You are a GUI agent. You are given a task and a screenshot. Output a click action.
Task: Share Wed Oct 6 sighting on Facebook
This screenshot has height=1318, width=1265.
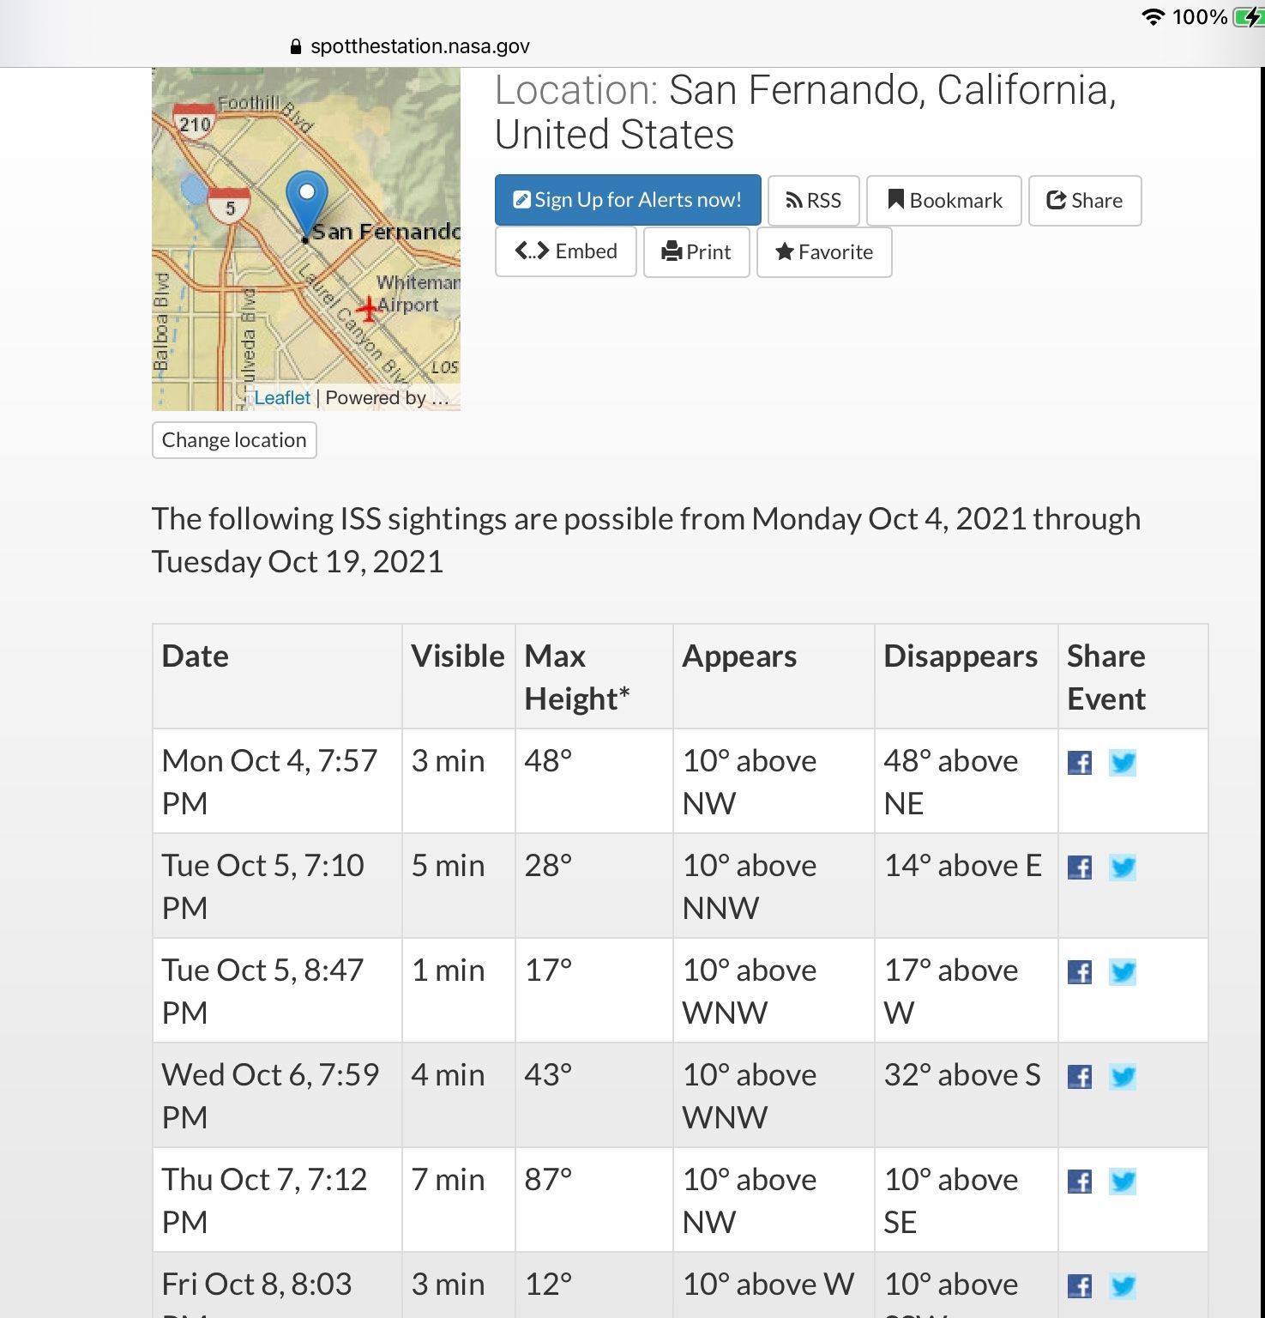point(1080,1077)
